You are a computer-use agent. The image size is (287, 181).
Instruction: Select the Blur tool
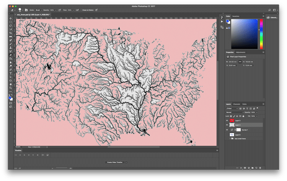tap(11, 62)
